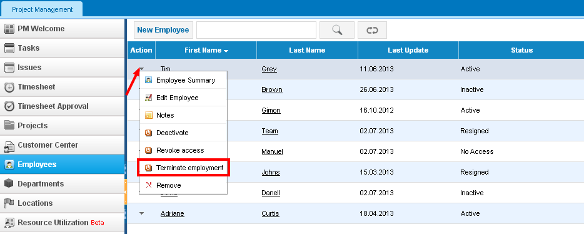Click the PM Welcome sidebar icon
584x234 pixels.
pos(9,29)
